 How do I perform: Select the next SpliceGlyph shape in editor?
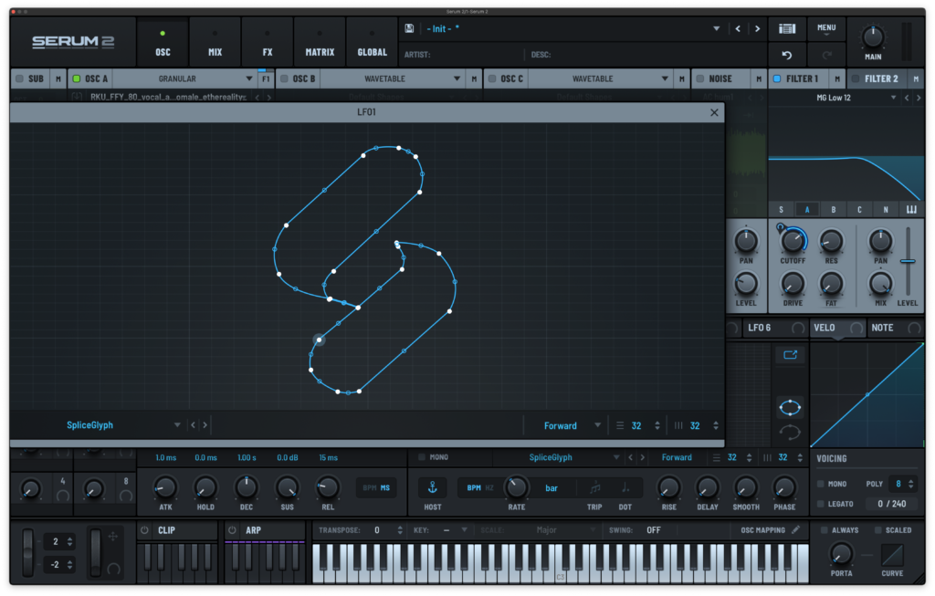[205, 425]
